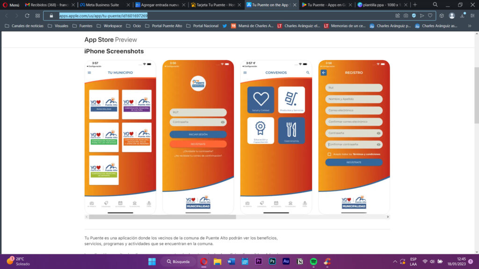Screen dimensions: 479x269
Task: Click the edit page pencil icon
Action: tap(398, 15)
